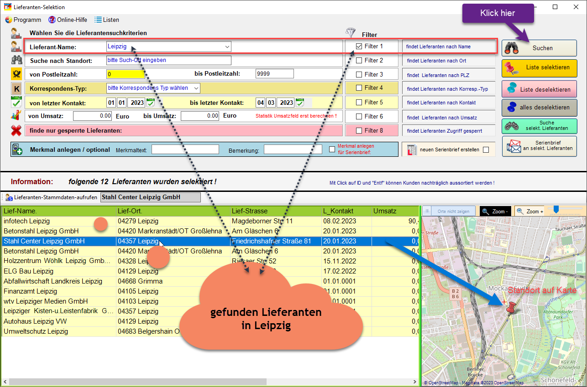The height and width of the screenshot is (387, 587).
Task: Sort by Umsatz column header
Action: pyautogui.click(x=395, y=211)
